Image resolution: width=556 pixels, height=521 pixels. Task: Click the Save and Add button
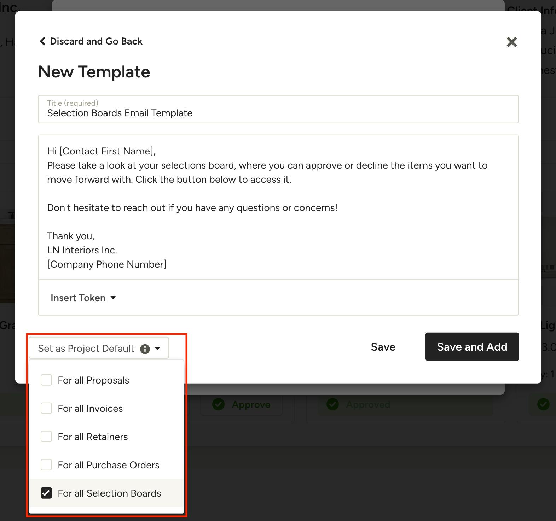[472, 347]
